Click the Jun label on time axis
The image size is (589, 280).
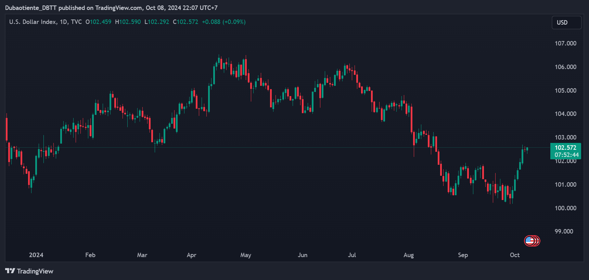click(x=303, y=255)
